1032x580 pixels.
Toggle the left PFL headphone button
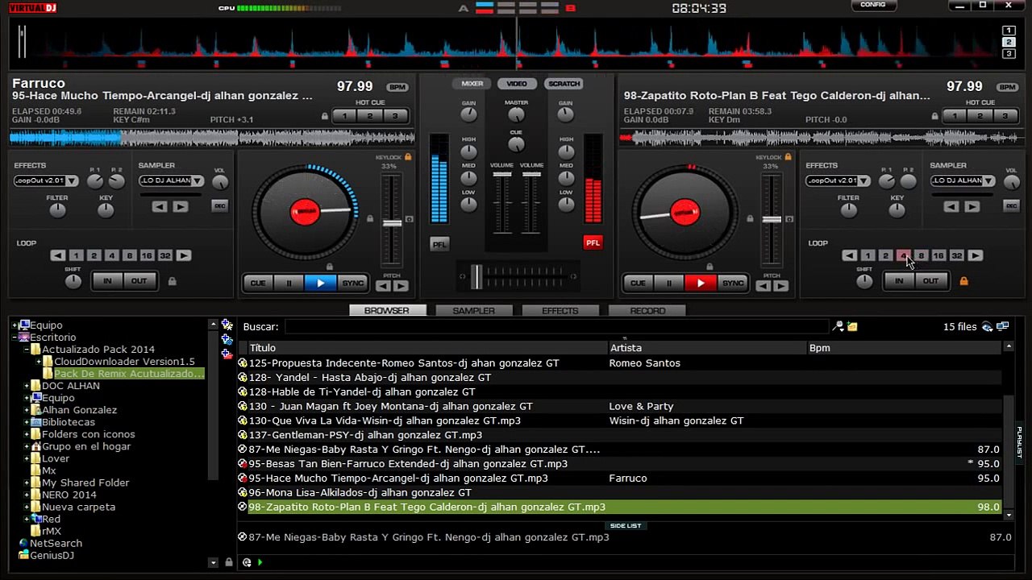(x=439, y=244)
